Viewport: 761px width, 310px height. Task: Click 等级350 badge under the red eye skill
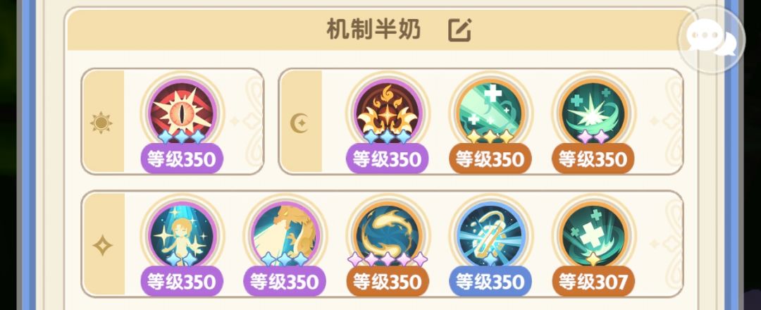pyautogui.click(x=182, y=159)
